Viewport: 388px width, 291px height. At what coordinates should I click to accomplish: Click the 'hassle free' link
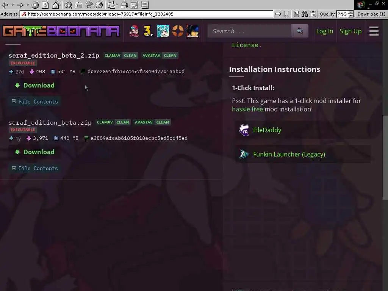click(247, 109)
